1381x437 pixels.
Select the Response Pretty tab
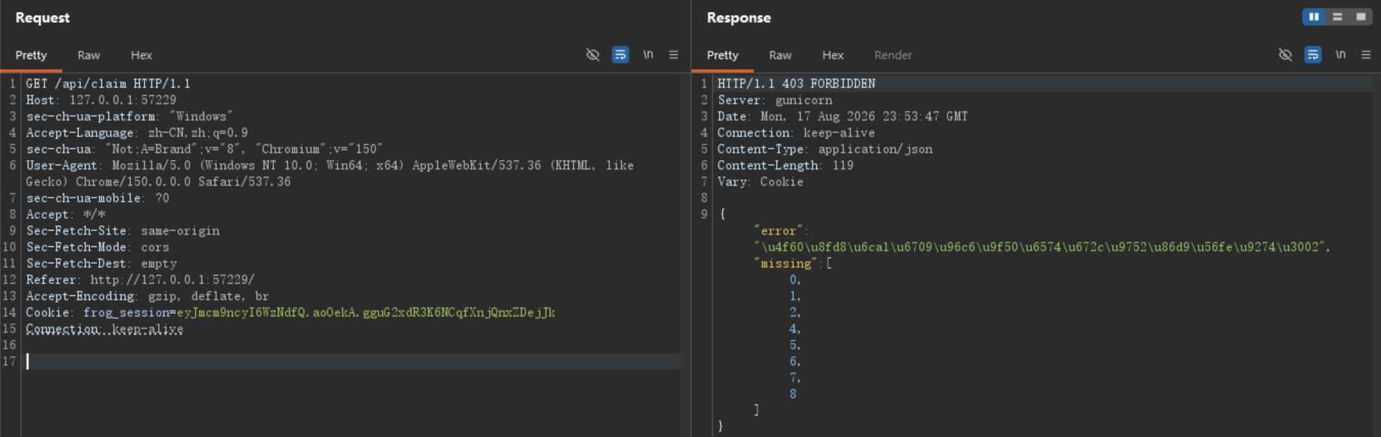723,55
